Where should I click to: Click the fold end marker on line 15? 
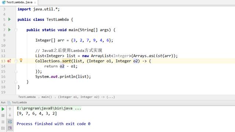[x=16, y=71]
